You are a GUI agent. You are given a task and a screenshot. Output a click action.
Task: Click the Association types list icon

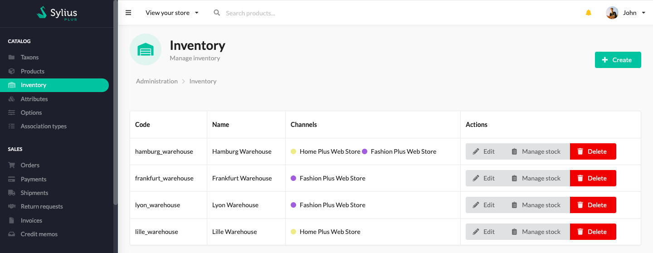[12, 126]
